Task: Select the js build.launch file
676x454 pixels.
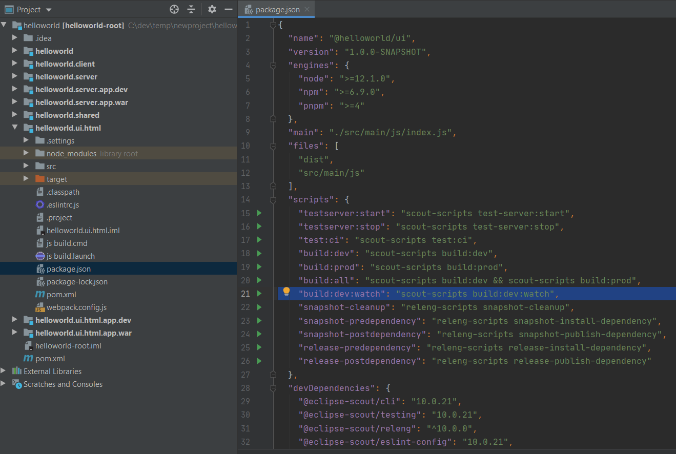Action: click(x=71, y=256)
